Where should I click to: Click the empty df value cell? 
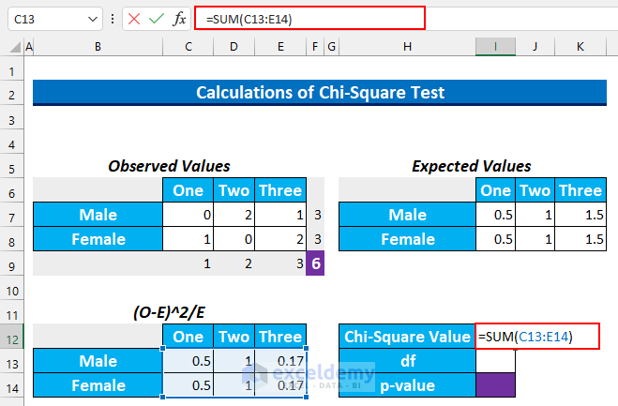pyautogui.click(x=494, y=361)
